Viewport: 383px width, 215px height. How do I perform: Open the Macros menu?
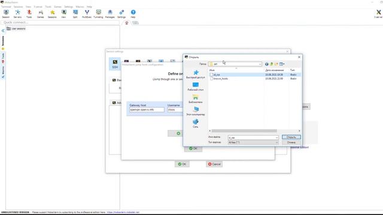[x=80, y=7]
